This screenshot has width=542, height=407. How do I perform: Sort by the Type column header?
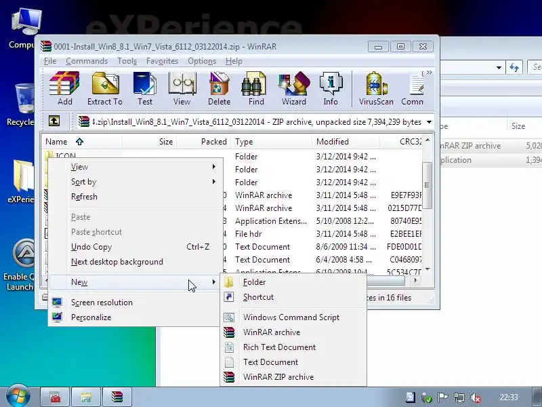[x=272, y=142]
